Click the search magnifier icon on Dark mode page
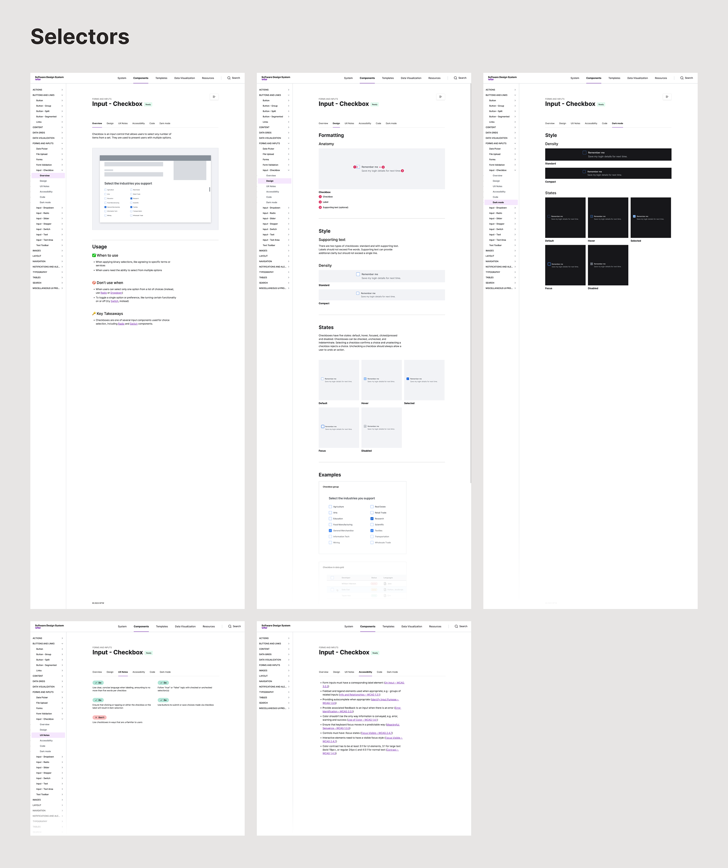 click(x=682, y=78)
